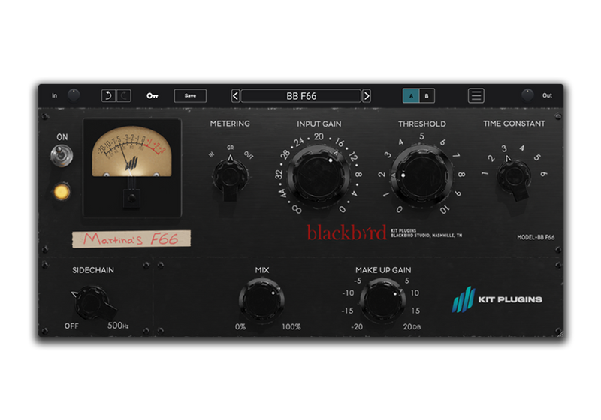Set metering to GR
The height and width of the screenshot is (420, 601).
(x=230, y=148)
